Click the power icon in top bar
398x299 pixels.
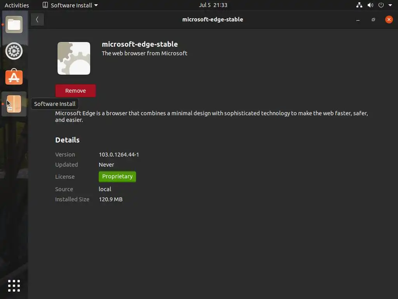click(x=381, y=5)
